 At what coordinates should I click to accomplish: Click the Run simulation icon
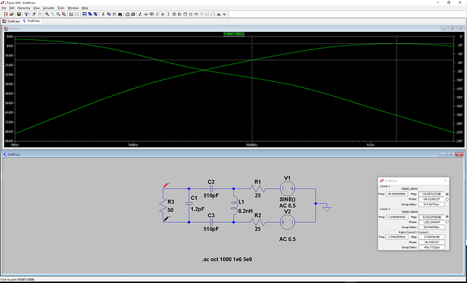pos(34,13)
